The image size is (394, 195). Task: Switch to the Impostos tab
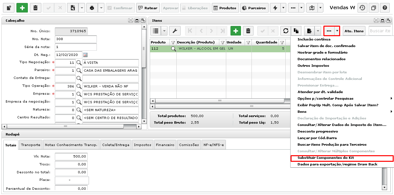click(x=143, y=145)
